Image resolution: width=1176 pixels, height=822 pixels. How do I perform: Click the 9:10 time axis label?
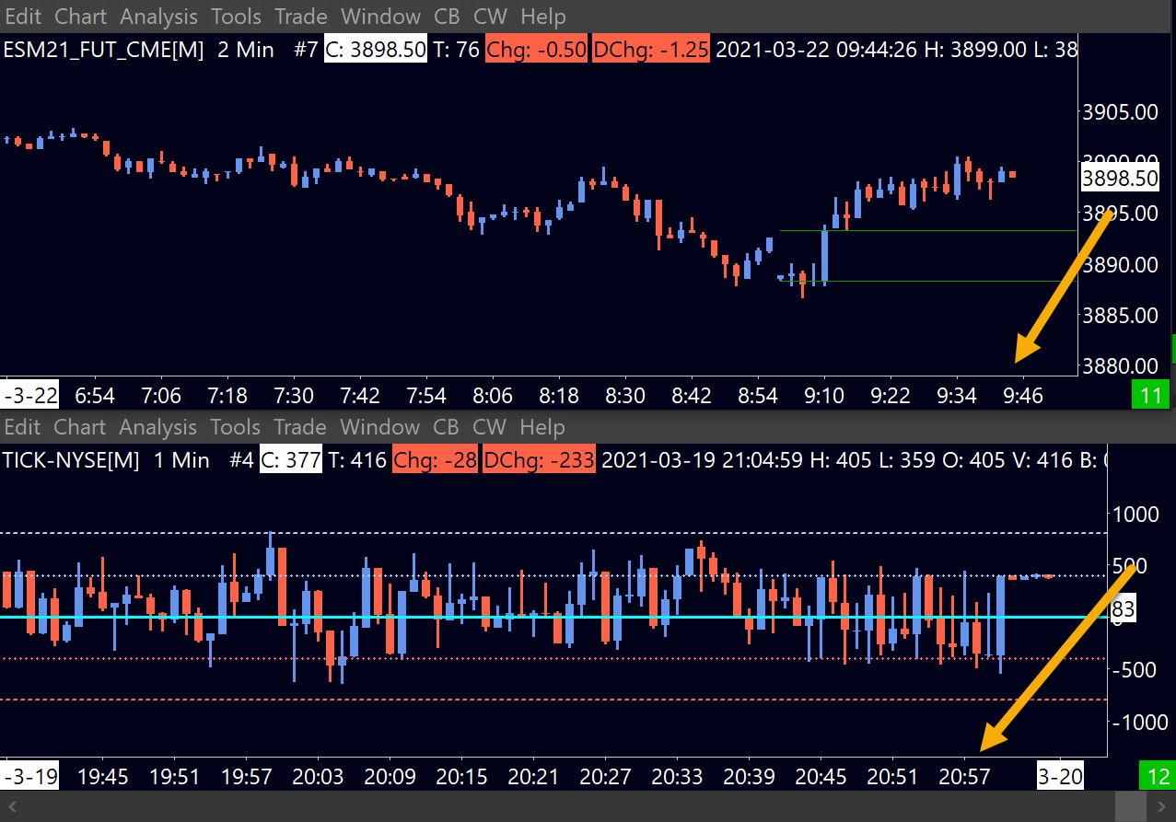pos(824,396)
